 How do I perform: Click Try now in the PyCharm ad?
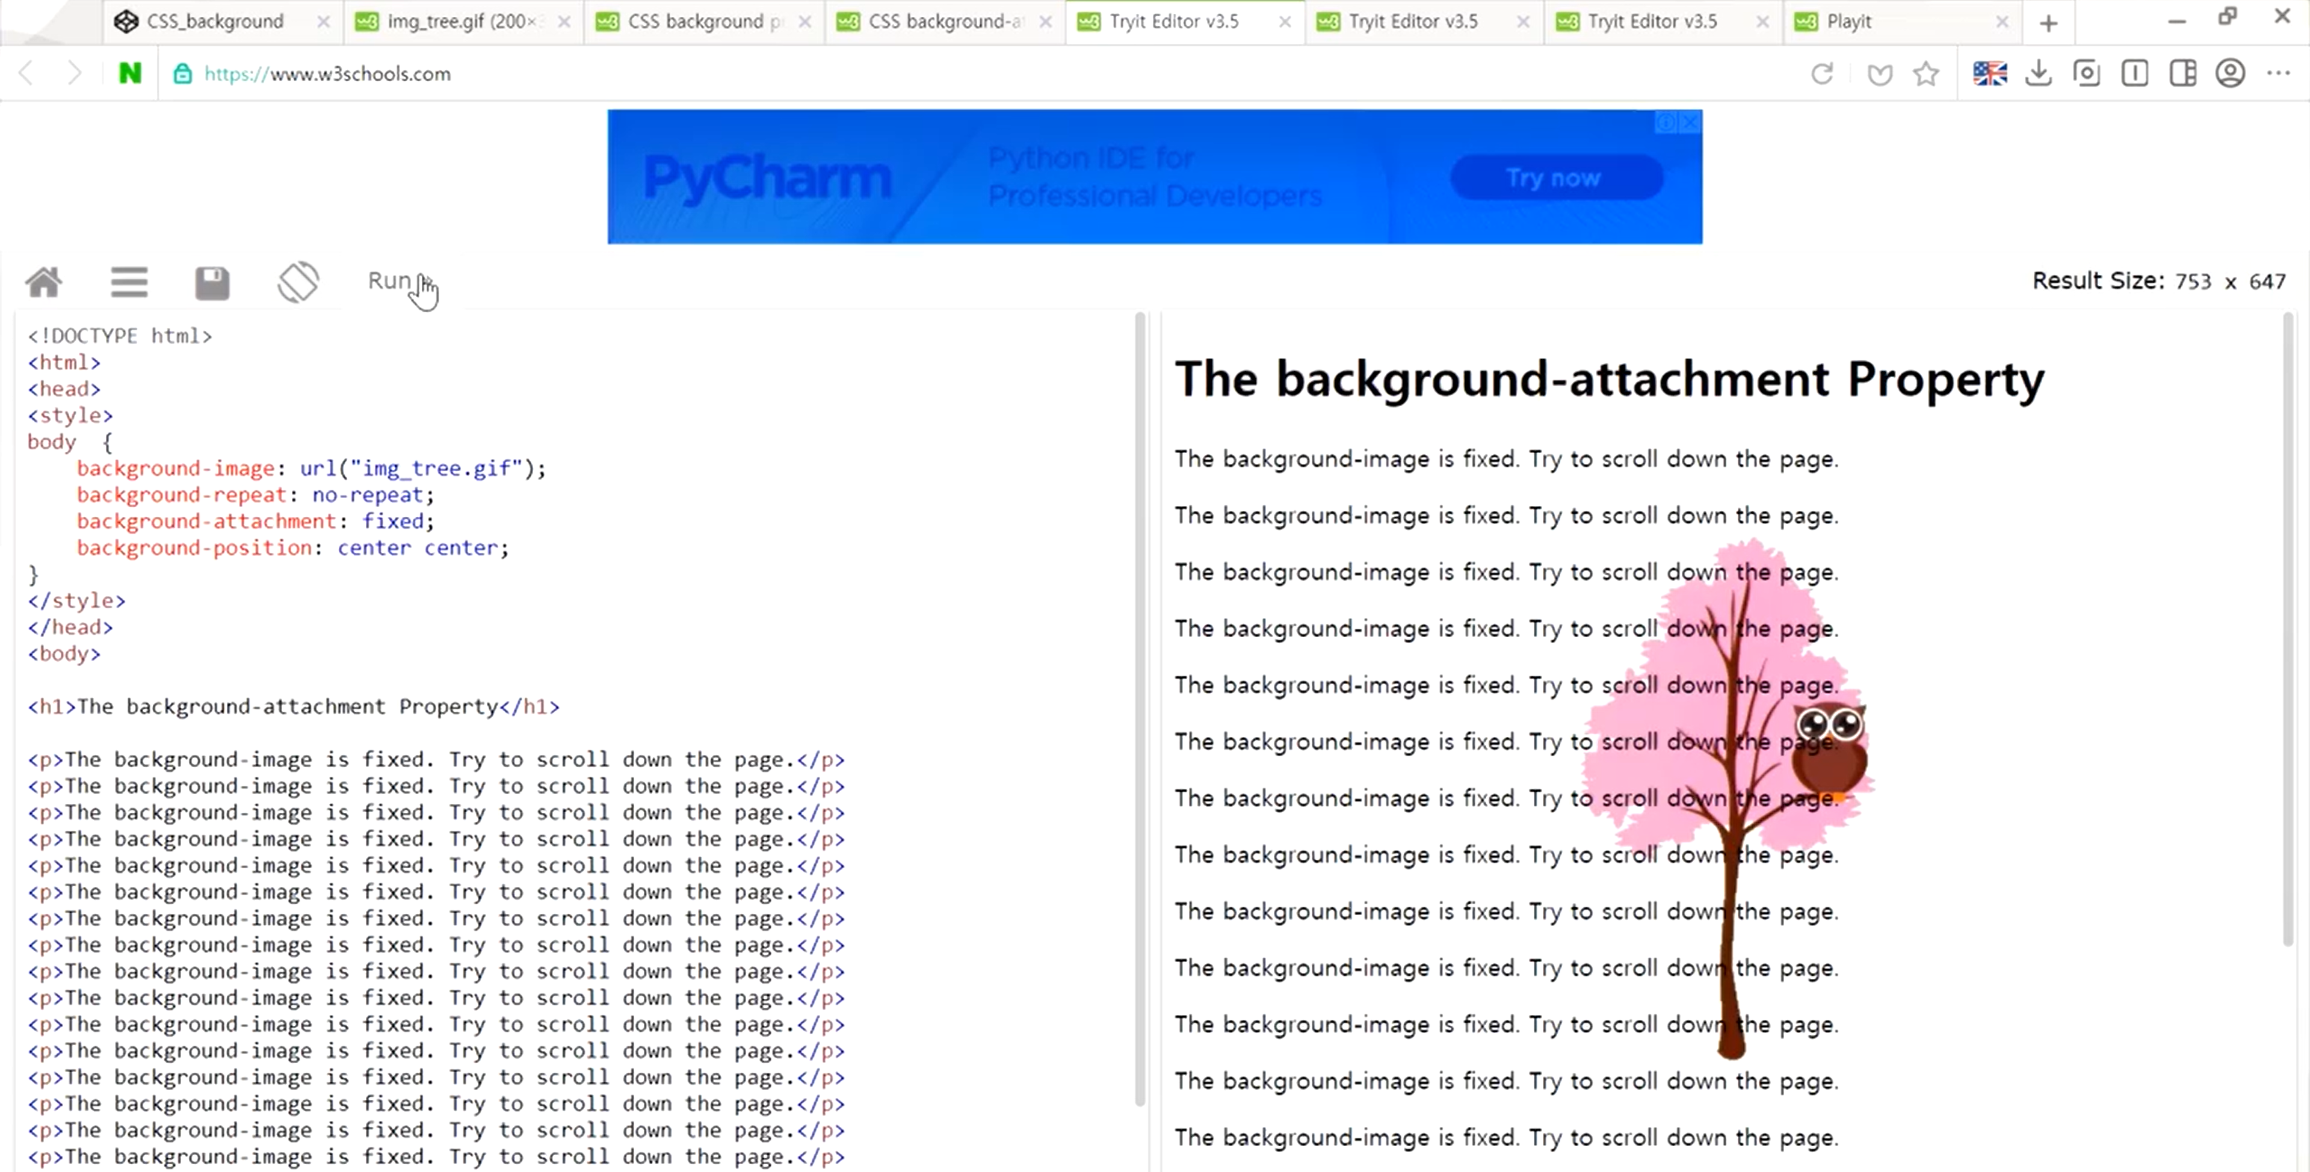tap(1555, 177)
